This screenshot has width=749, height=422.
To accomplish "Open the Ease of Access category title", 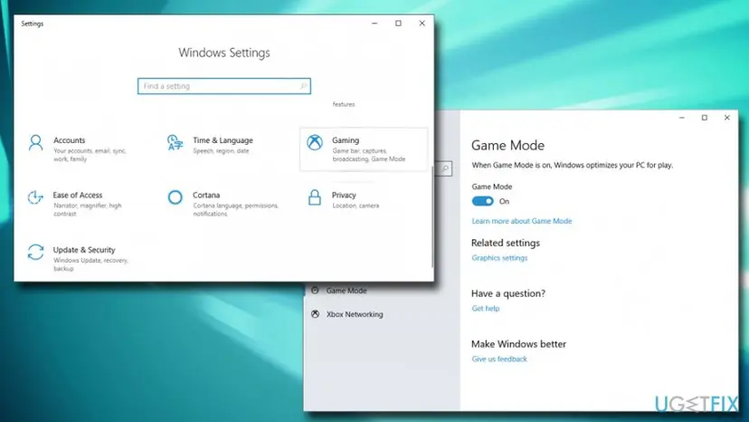I will tap(78, 196).
